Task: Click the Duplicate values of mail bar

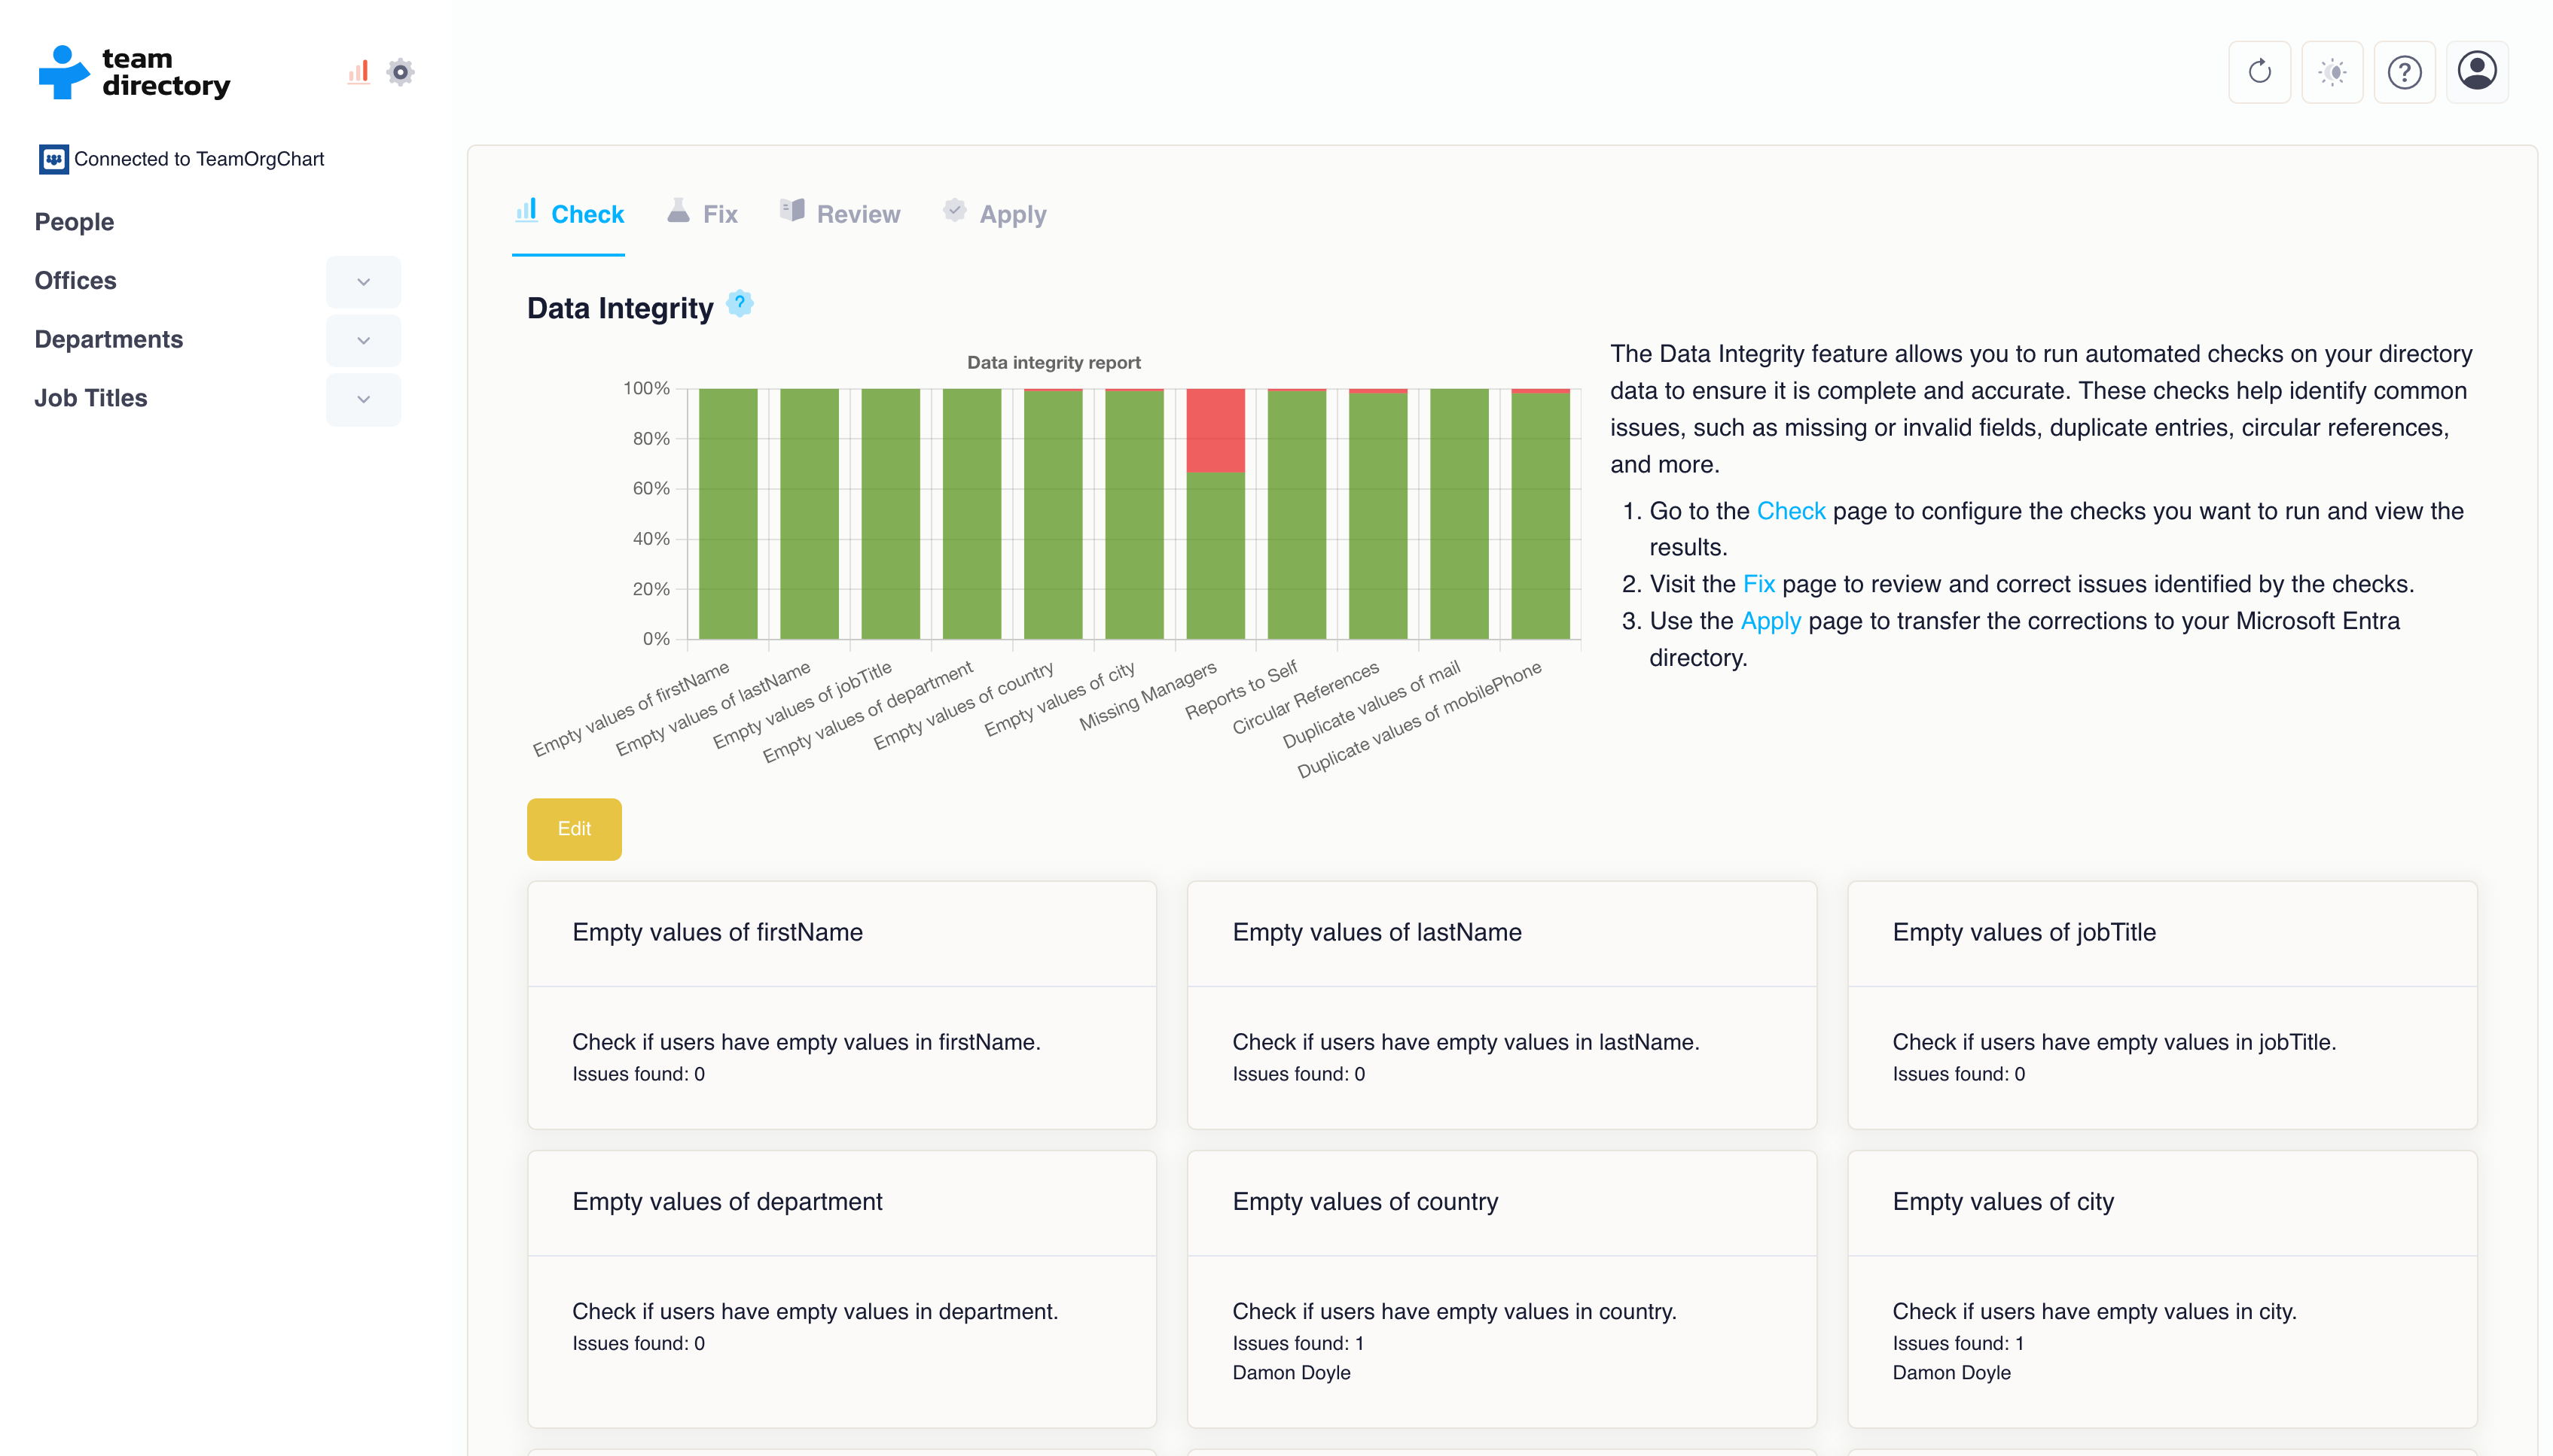Action: (1460, 514)
